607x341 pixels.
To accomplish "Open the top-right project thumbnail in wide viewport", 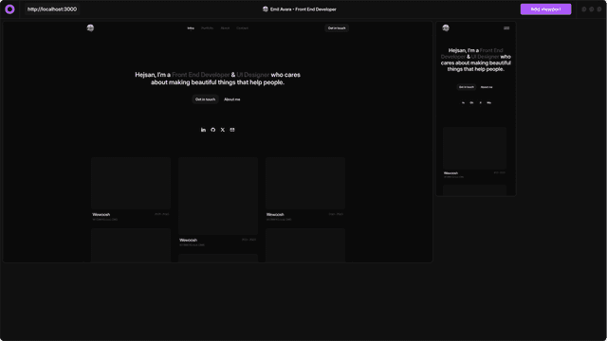I will tap(305, 183).
